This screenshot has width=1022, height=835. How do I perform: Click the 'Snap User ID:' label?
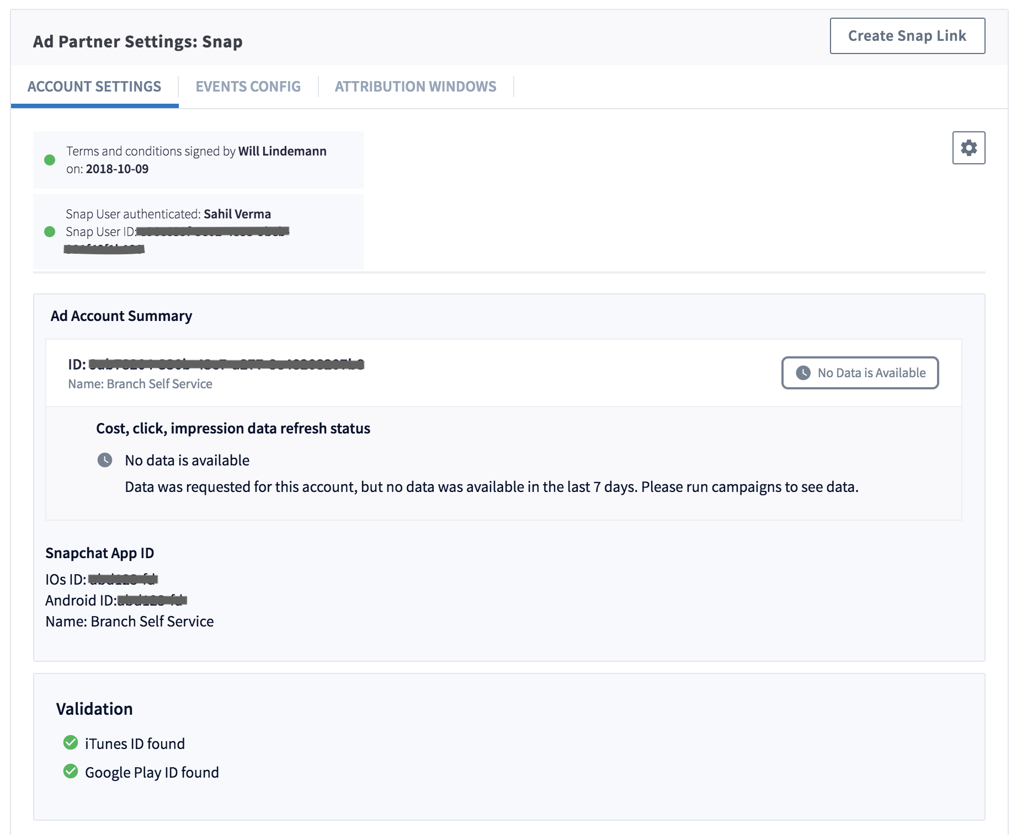pos(101,232)
